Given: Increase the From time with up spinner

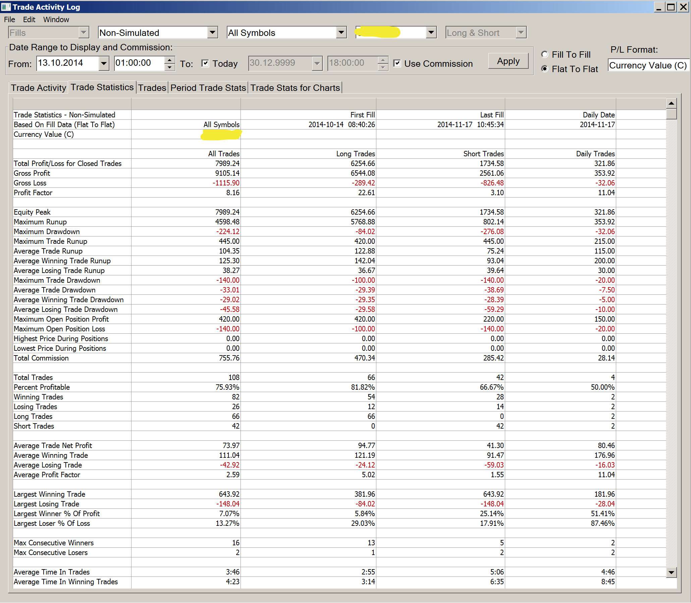Looking at the screenshot, I should (170, 60).
